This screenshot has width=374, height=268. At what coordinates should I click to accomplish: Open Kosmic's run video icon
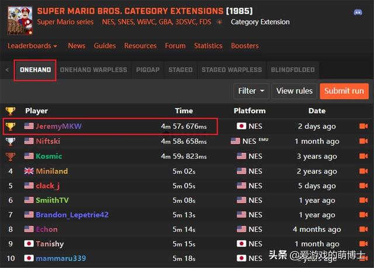pyautogui.click(x=363, y=156)
